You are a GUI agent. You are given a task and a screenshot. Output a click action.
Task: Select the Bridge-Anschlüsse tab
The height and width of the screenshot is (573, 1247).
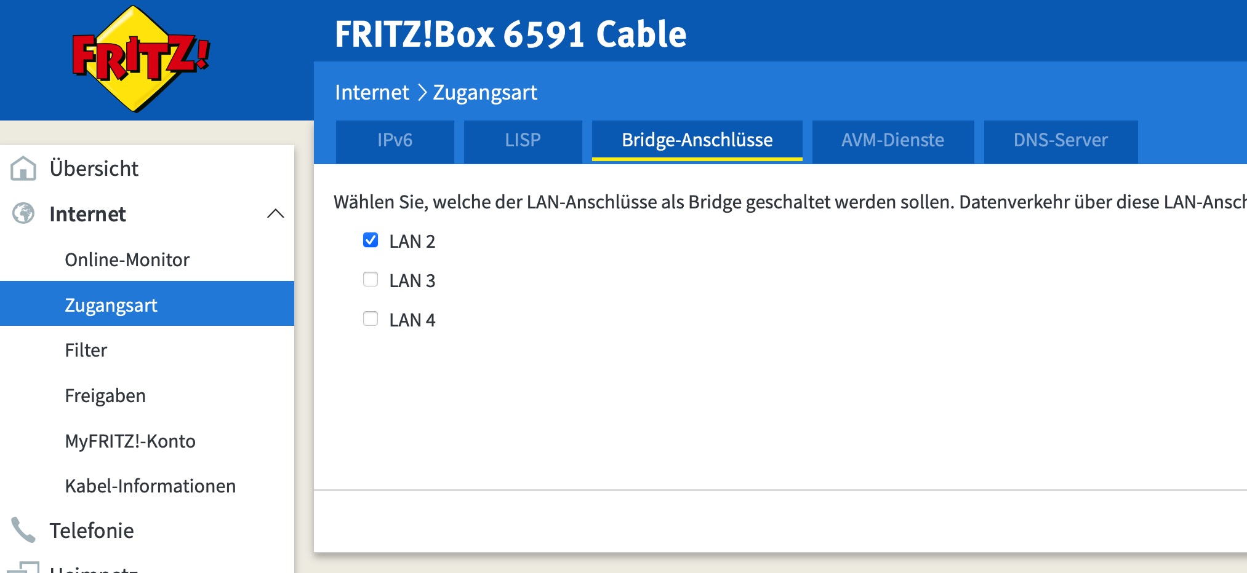pos(697,141)
